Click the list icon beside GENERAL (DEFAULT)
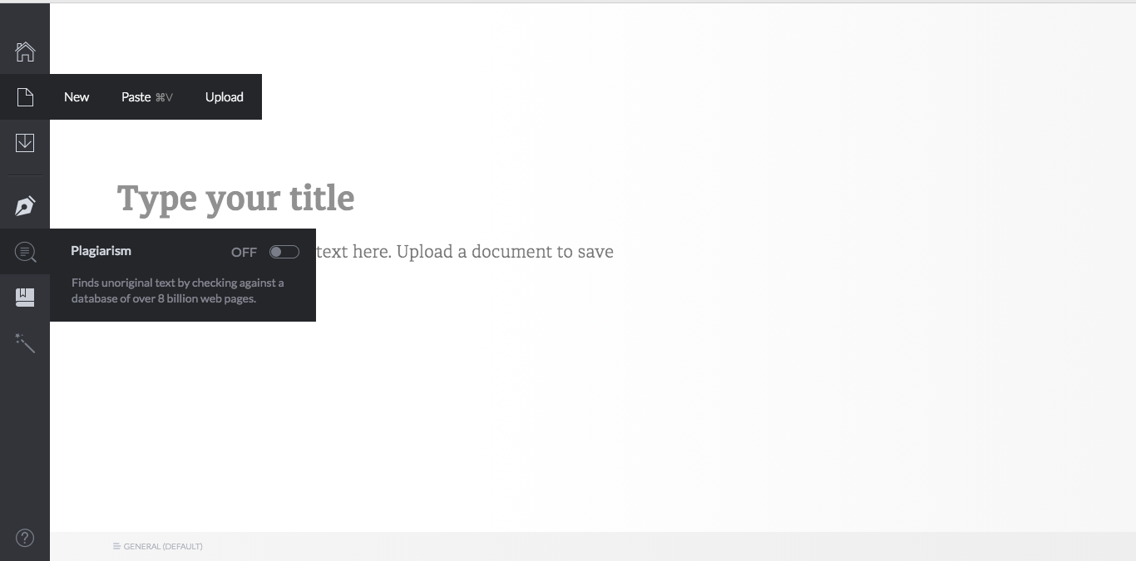The height and width of the screenshot is (561, 1136). point(116,546)
